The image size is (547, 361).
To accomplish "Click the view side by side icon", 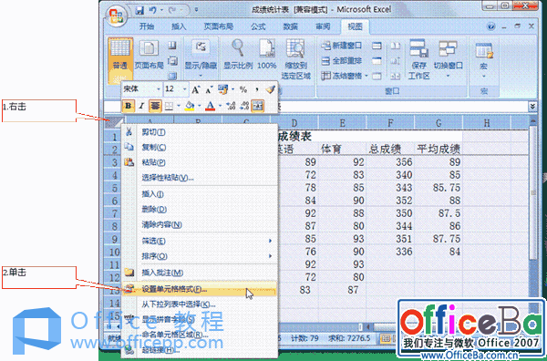I will coord(396,46).
